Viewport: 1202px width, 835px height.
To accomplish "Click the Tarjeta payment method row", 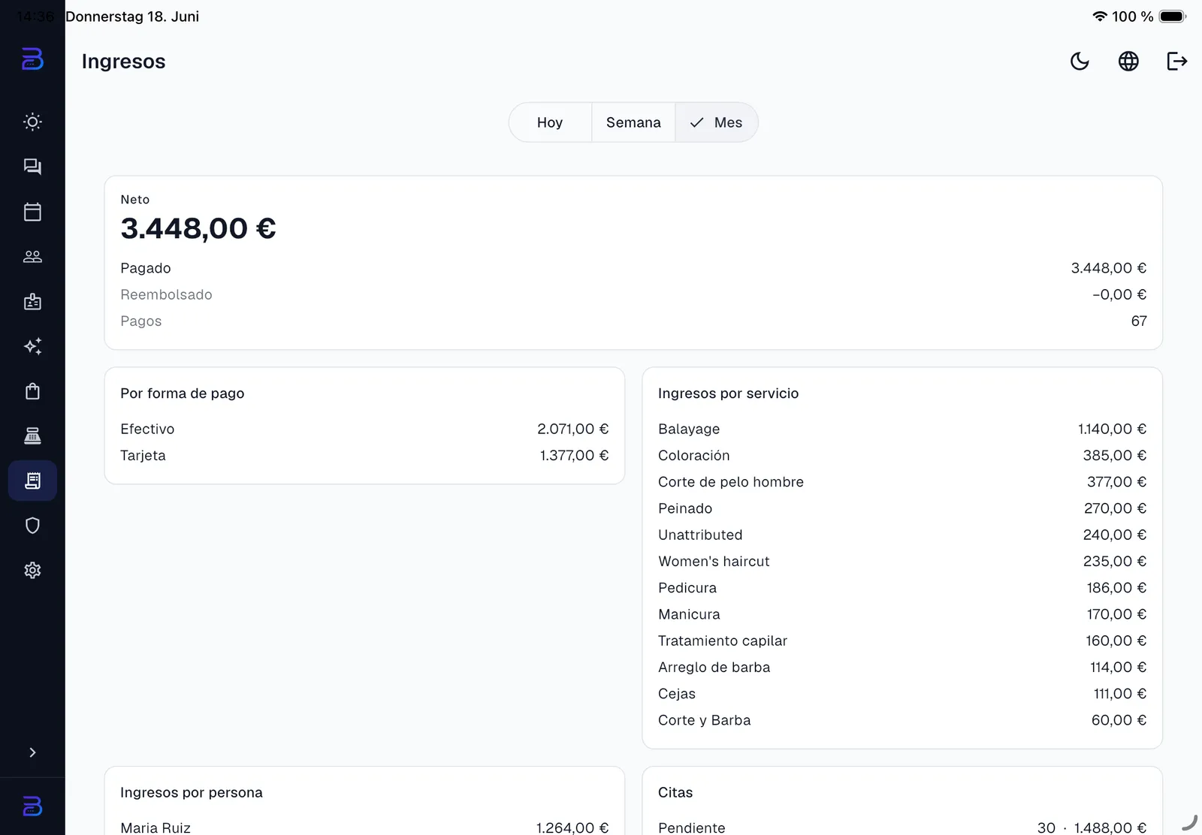I will click(x=364, y=455).
